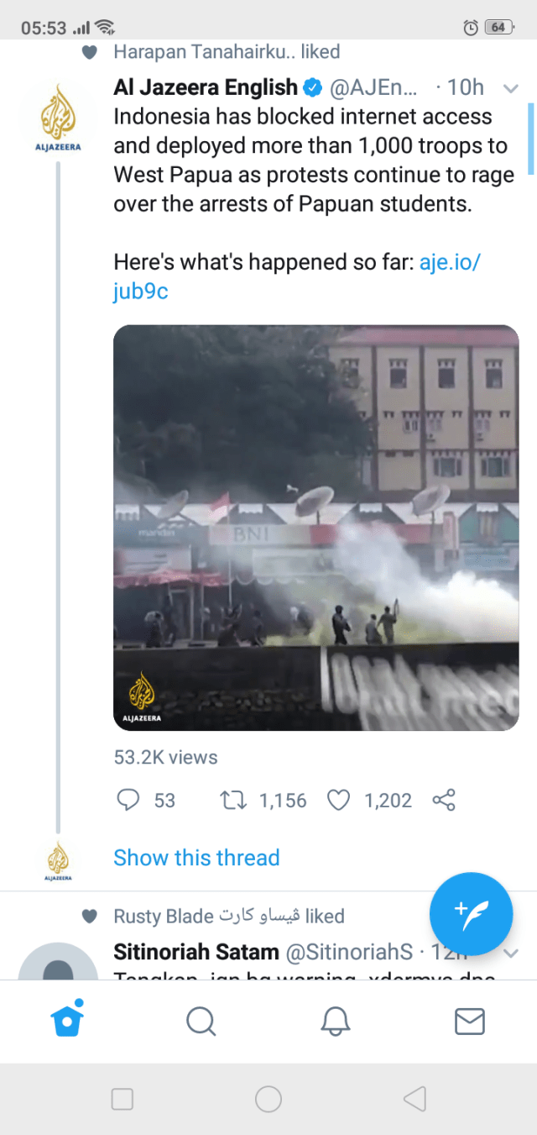
Task: Open the Notifications bell tab
Action: [x=336, y=1021]
